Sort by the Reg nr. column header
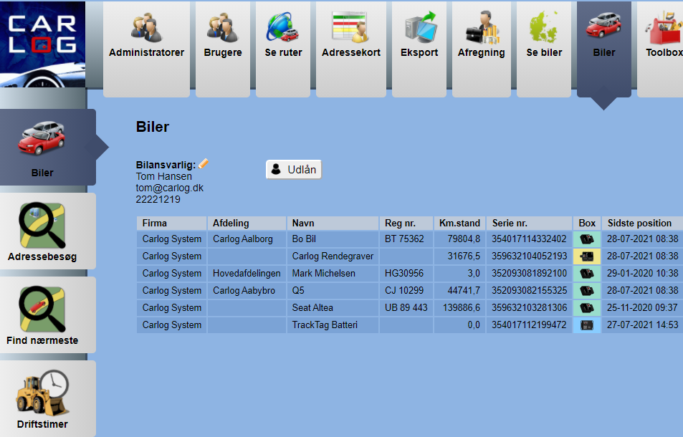The image size is (683, 437). point(406,224)
